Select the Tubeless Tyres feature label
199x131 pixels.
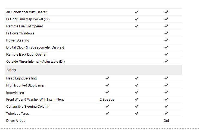pyautogui.click(x=17, y=114)
